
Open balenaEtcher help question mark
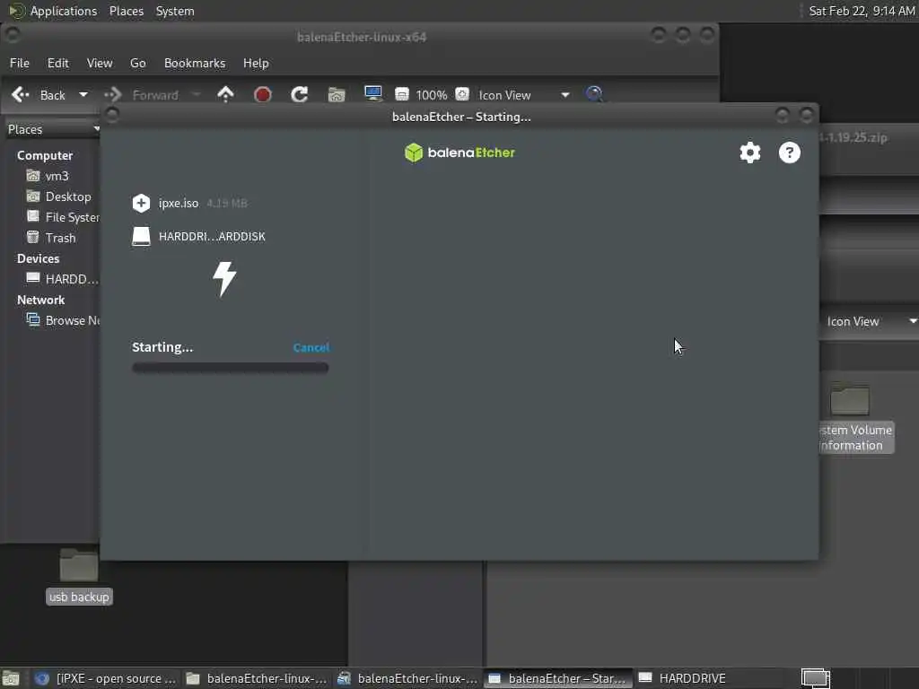pyautogui.click(x=790, y=153)
